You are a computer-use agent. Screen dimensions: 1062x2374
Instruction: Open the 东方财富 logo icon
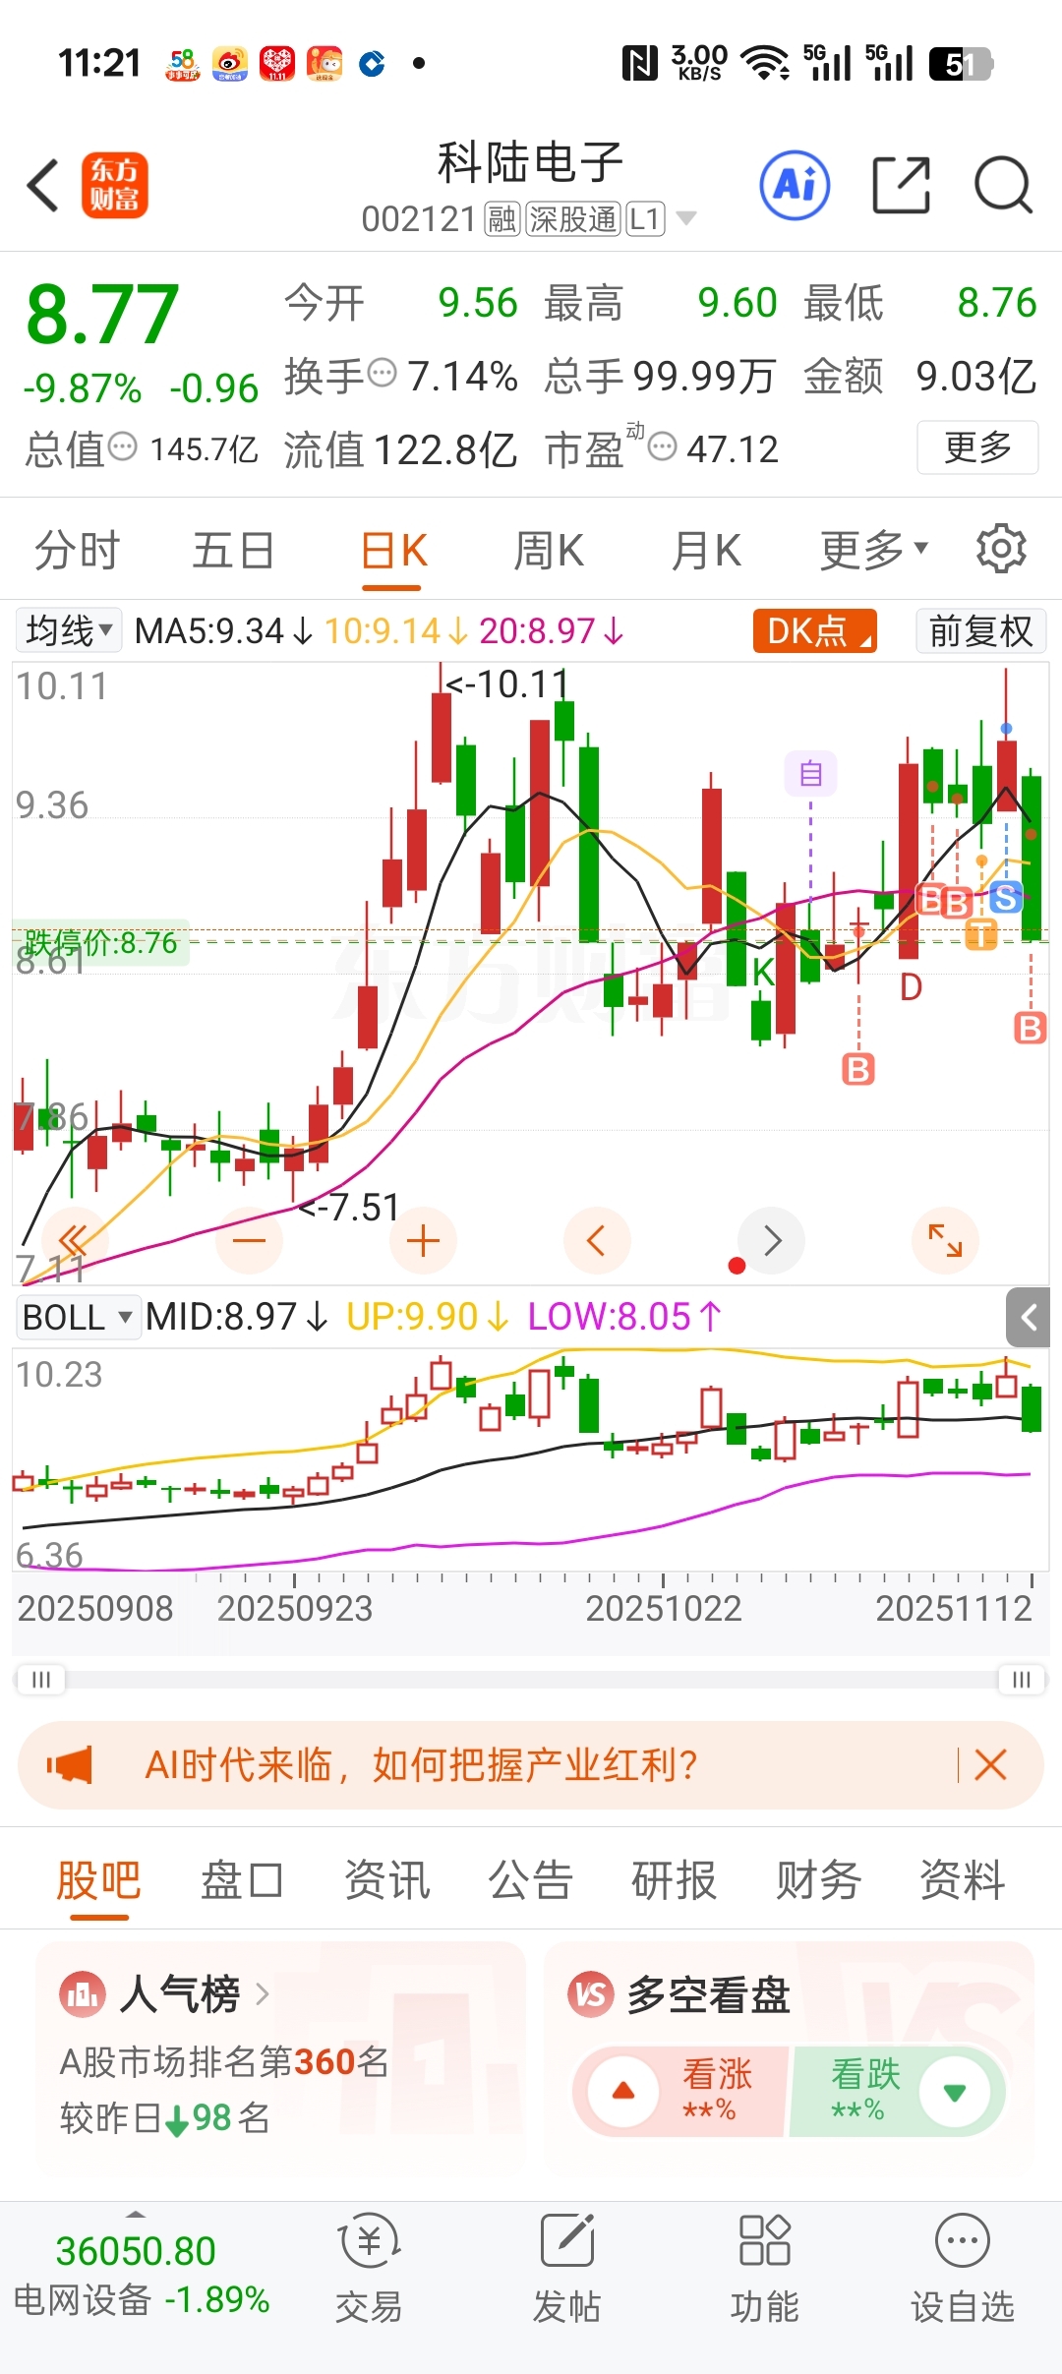[x=115, y=185]
